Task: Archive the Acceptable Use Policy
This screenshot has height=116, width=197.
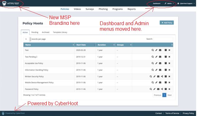Action: point(166,63)
